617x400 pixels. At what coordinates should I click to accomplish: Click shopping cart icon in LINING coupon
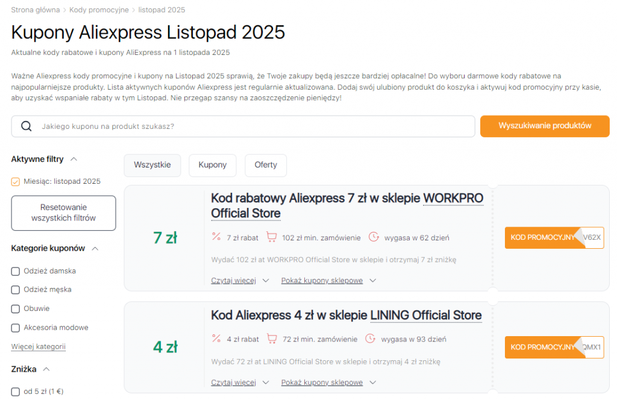(272, 339)
